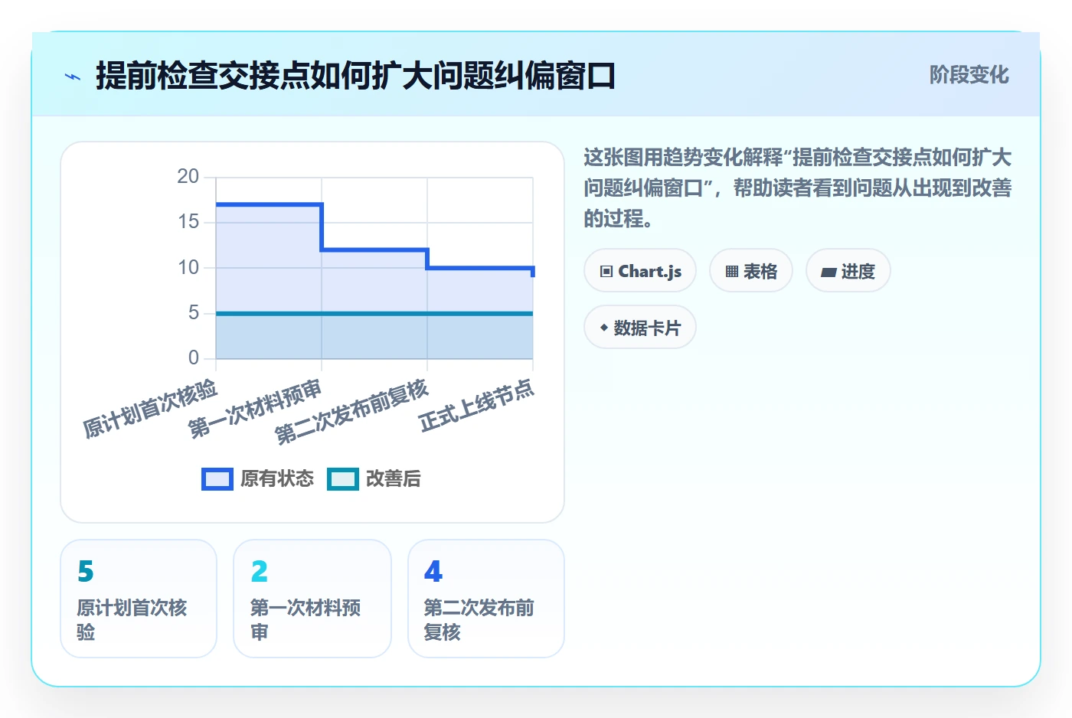Click the lightning bolt icon in header
The image size is (1072, 718).
[x=73, y=77]
